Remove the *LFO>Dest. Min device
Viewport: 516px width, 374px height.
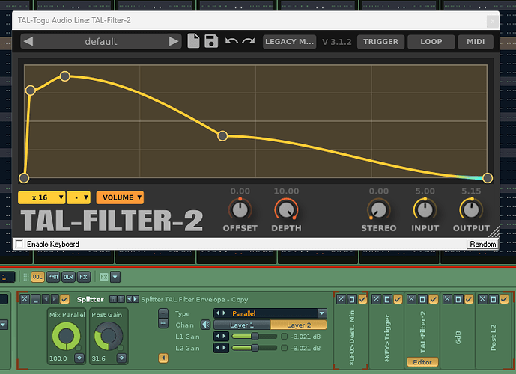[341, 299]
